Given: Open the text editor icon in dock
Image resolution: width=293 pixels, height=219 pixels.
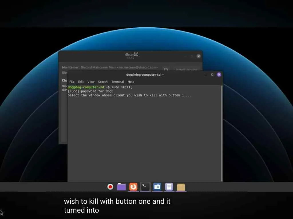Looking at the screenshot, I should [169, 186].
